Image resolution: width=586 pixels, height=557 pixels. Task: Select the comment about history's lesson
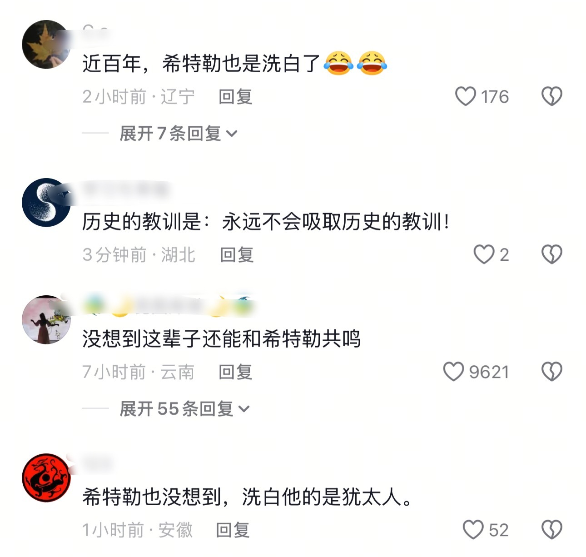coord(266,222)
